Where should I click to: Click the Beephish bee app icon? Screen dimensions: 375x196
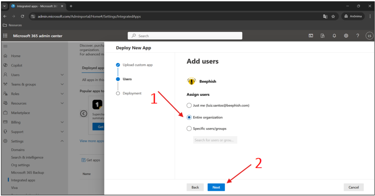coord(191,81)
